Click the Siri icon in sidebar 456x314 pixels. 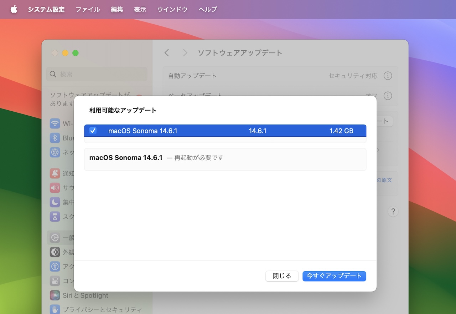[55, 295]
